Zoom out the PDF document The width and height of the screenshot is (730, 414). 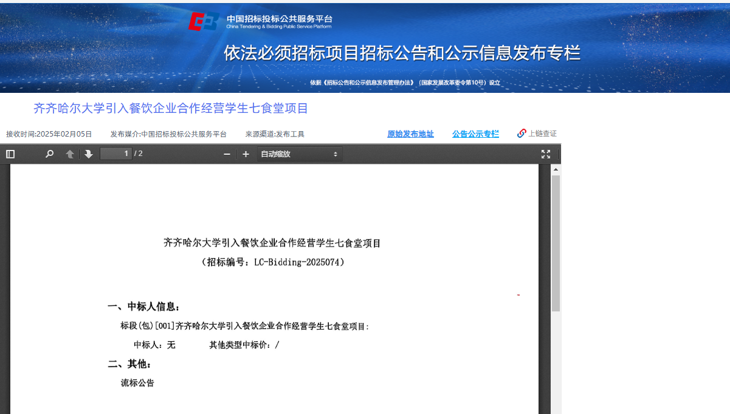(227, 154)
